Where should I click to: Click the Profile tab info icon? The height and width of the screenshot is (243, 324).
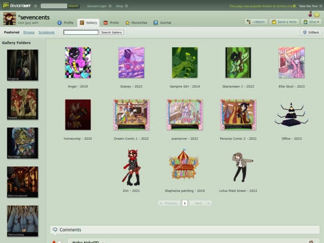tap(59, 23)
